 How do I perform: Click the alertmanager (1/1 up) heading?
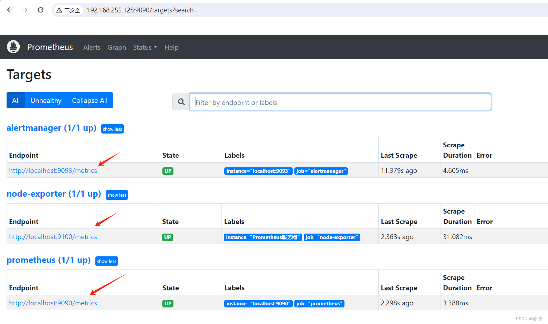point(51,128)
